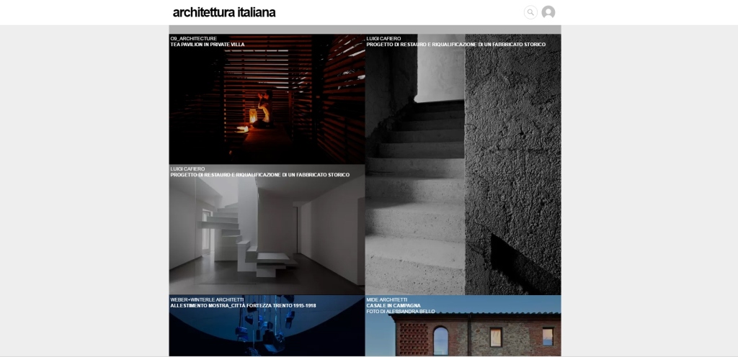Click the MIDE Architetti author label
738x357 pixels.
point(388,299)
